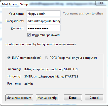Click the Incoming IMAP server details line
The height and width of the screenshot is (106, 108).
pyautogui.click(x=51, y=69)
